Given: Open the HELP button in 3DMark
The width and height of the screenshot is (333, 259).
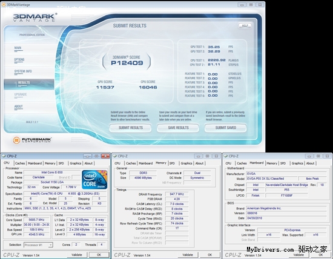Looking at the screenshot, I should pos(245,25).
